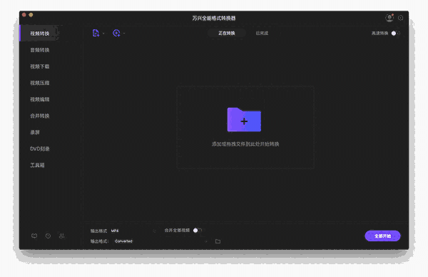Screen dimensions: 428x277
Task: Go to 视频编辑 in the sidebar
Action: (39, 99)
